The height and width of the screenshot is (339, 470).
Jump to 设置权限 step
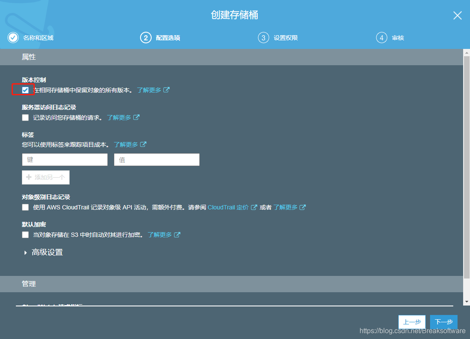click(x=286, y=38)
